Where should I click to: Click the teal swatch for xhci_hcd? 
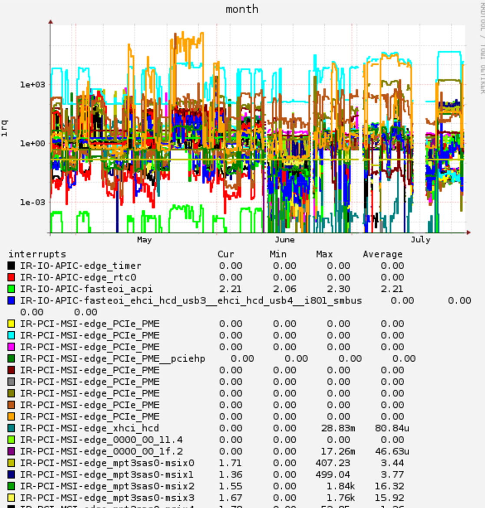tap(11, 428)
